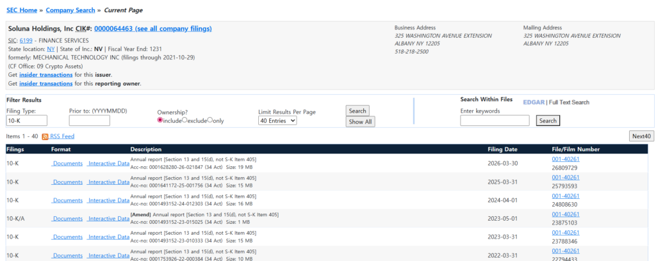This screenshot has width=656, height=261.
Task: Open Documents for 2023-03-31 10-K filing
Action: pos(67,237)
